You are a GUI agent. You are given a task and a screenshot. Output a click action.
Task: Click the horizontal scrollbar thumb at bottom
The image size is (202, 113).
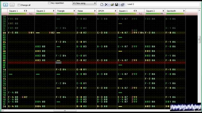coord(65,110)
